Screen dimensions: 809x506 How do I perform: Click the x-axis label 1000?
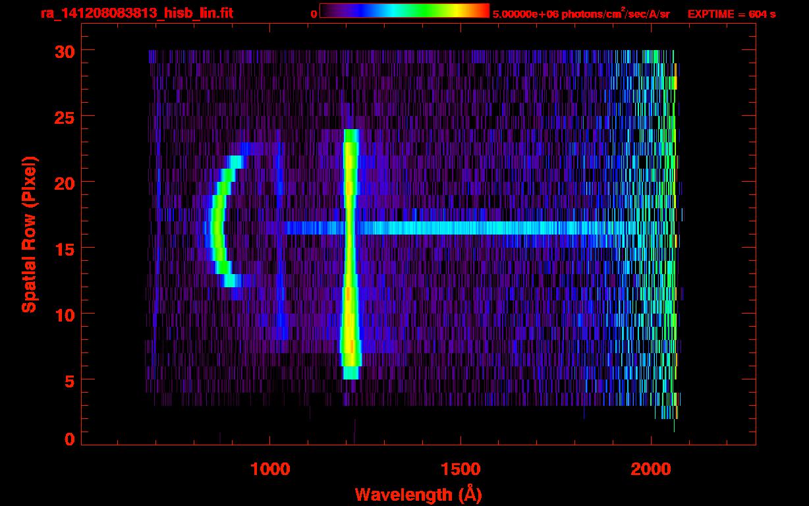point(270,469)
